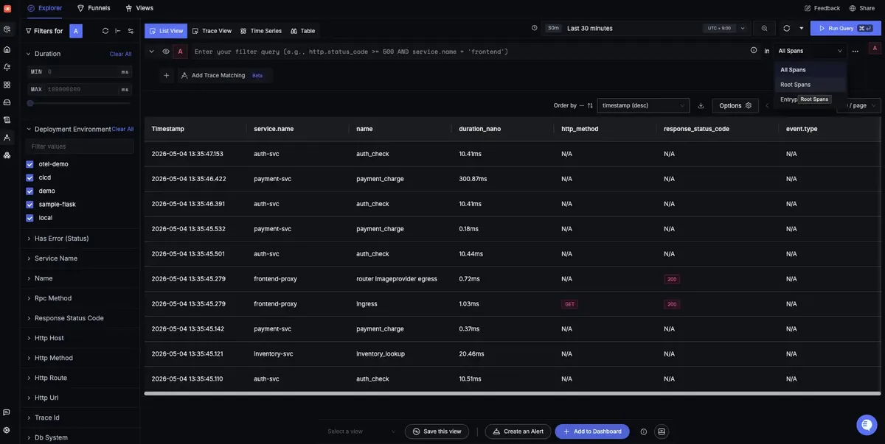Viewport: 885px width, 444px height.
Task: Switch to Table view
Action: (x=302, y=31)
